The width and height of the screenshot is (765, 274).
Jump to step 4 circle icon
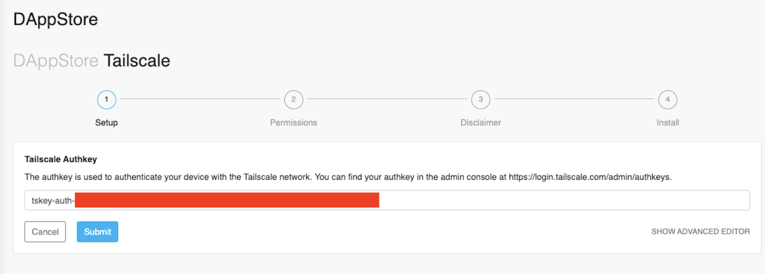668,100
